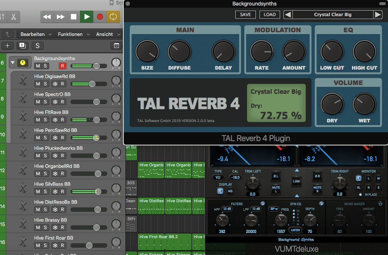
Task: Click the Hive OrganbellRd BB instrument icon
Action: click(23, 170)
